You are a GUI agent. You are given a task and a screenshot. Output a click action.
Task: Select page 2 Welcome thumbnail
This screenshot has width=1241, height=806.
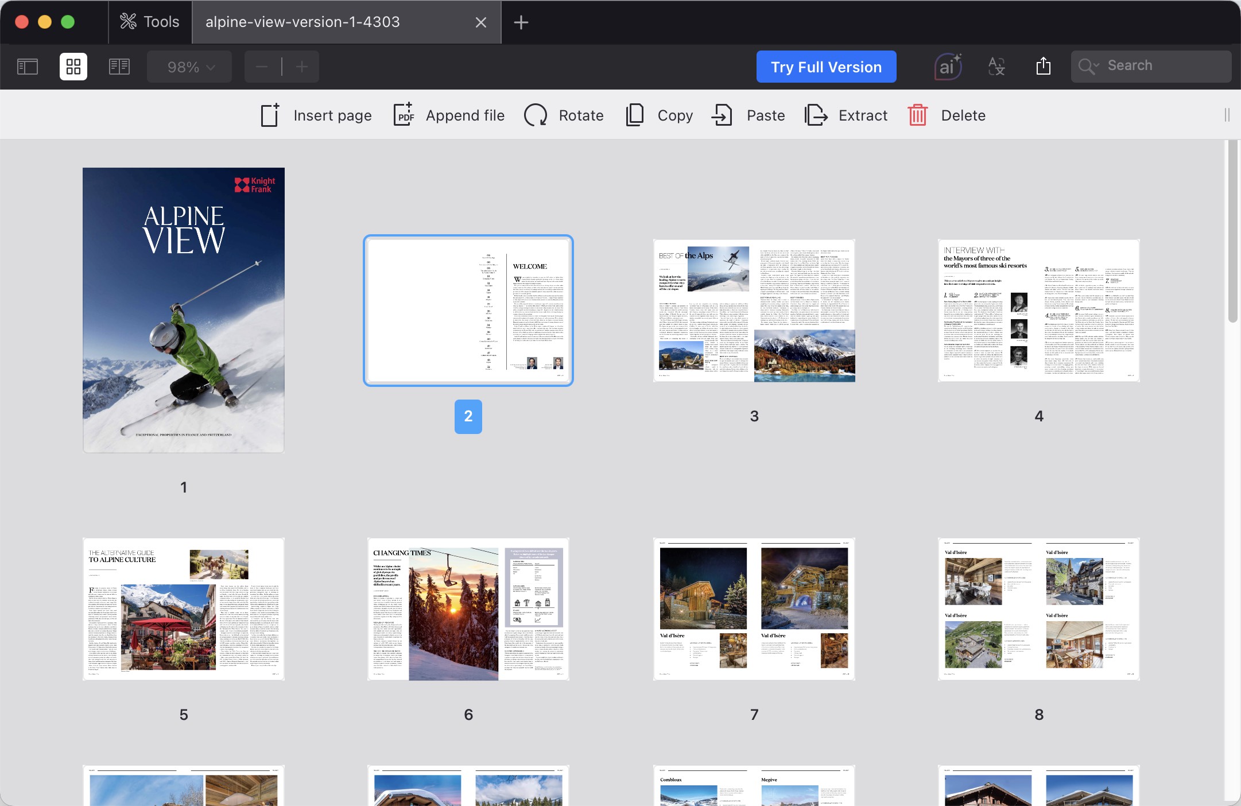(468, 311)
